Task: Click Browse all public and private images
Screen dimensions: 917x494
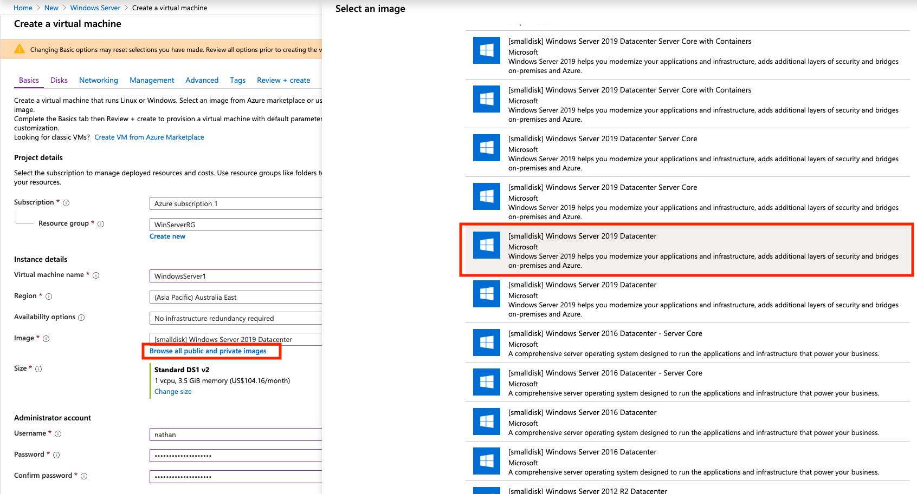Action: coord(208,351)
